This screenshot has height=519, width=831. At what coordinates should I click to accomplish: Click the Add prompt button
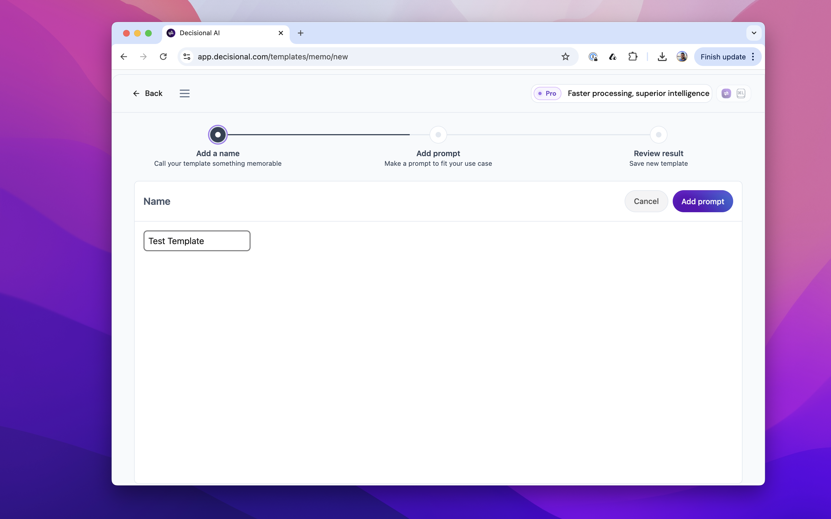coord(702,201)
